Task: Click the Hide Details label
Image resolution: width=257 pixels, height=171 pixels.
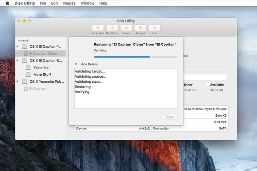Action: 89,64
